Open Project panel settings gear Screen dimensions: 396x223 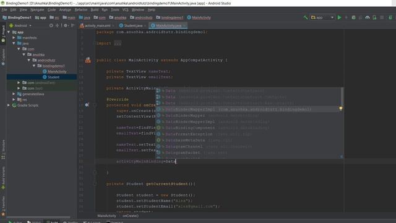pyautogui.click(x=66, y=25)
